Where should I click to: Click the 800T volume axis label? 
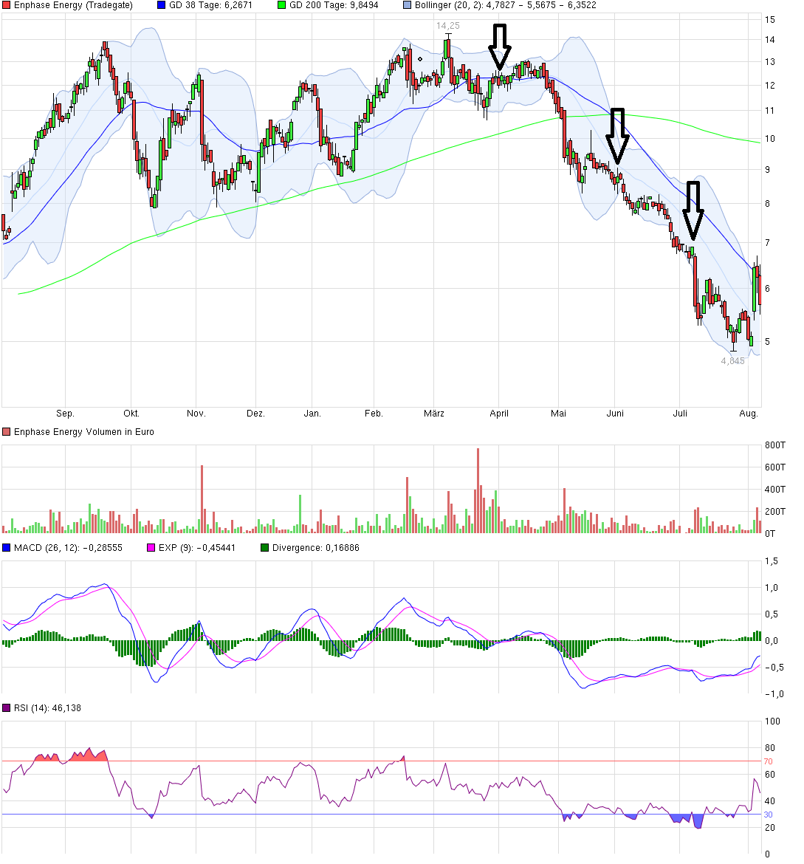click(x=775, y=445)
